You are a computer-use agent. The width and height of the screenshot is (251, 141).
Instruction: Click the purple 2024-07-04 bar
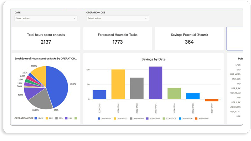pyautogui.click(x=155, y=83)
